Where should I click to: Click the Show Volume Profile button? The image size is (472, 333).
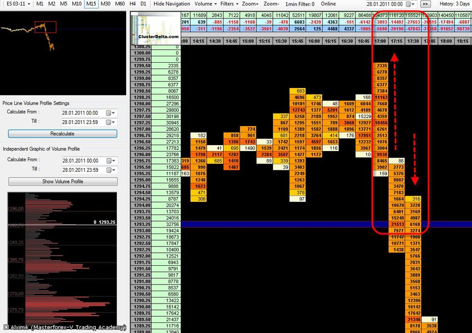click(63, 181)
